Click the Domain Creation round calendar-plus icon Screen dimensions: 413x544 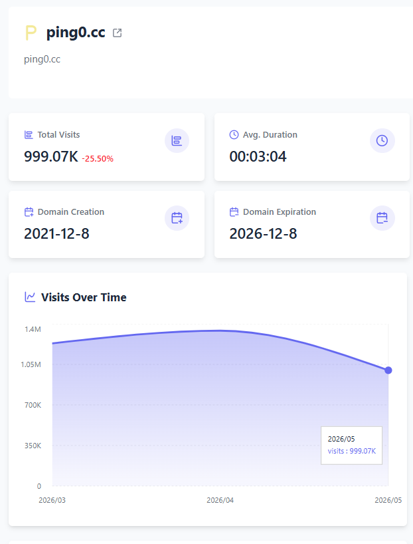[x=177, y=218]
